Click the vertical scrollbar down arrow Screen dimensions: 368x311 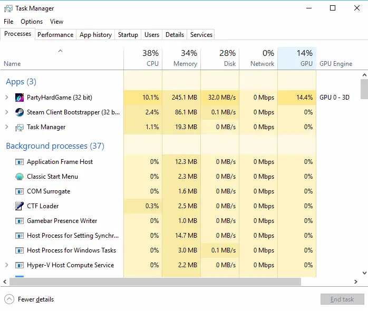364,273
